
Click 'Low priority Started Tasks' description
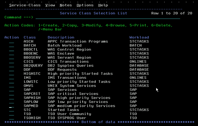79,81
